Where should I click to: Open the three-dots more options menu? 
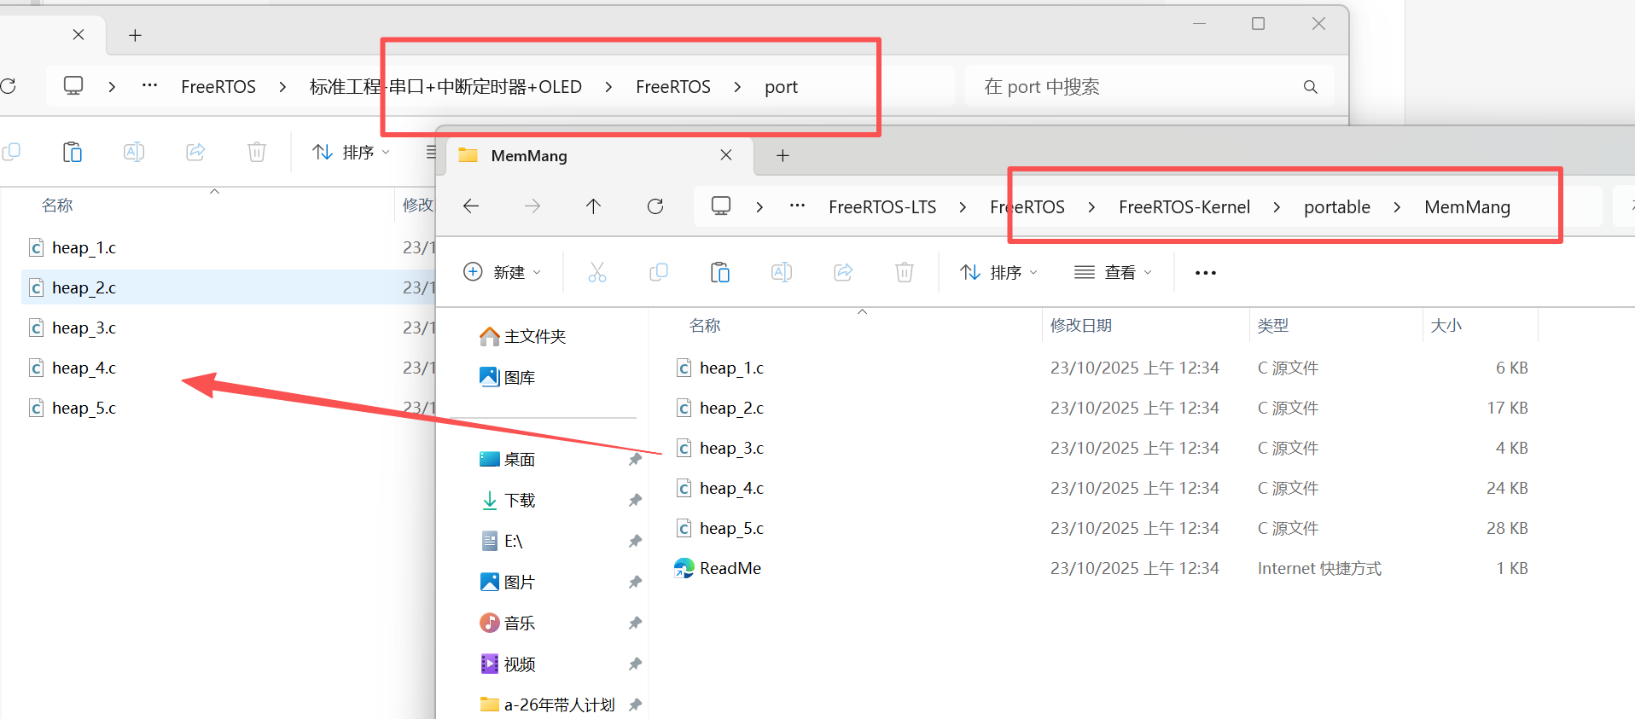point(1205,273)
